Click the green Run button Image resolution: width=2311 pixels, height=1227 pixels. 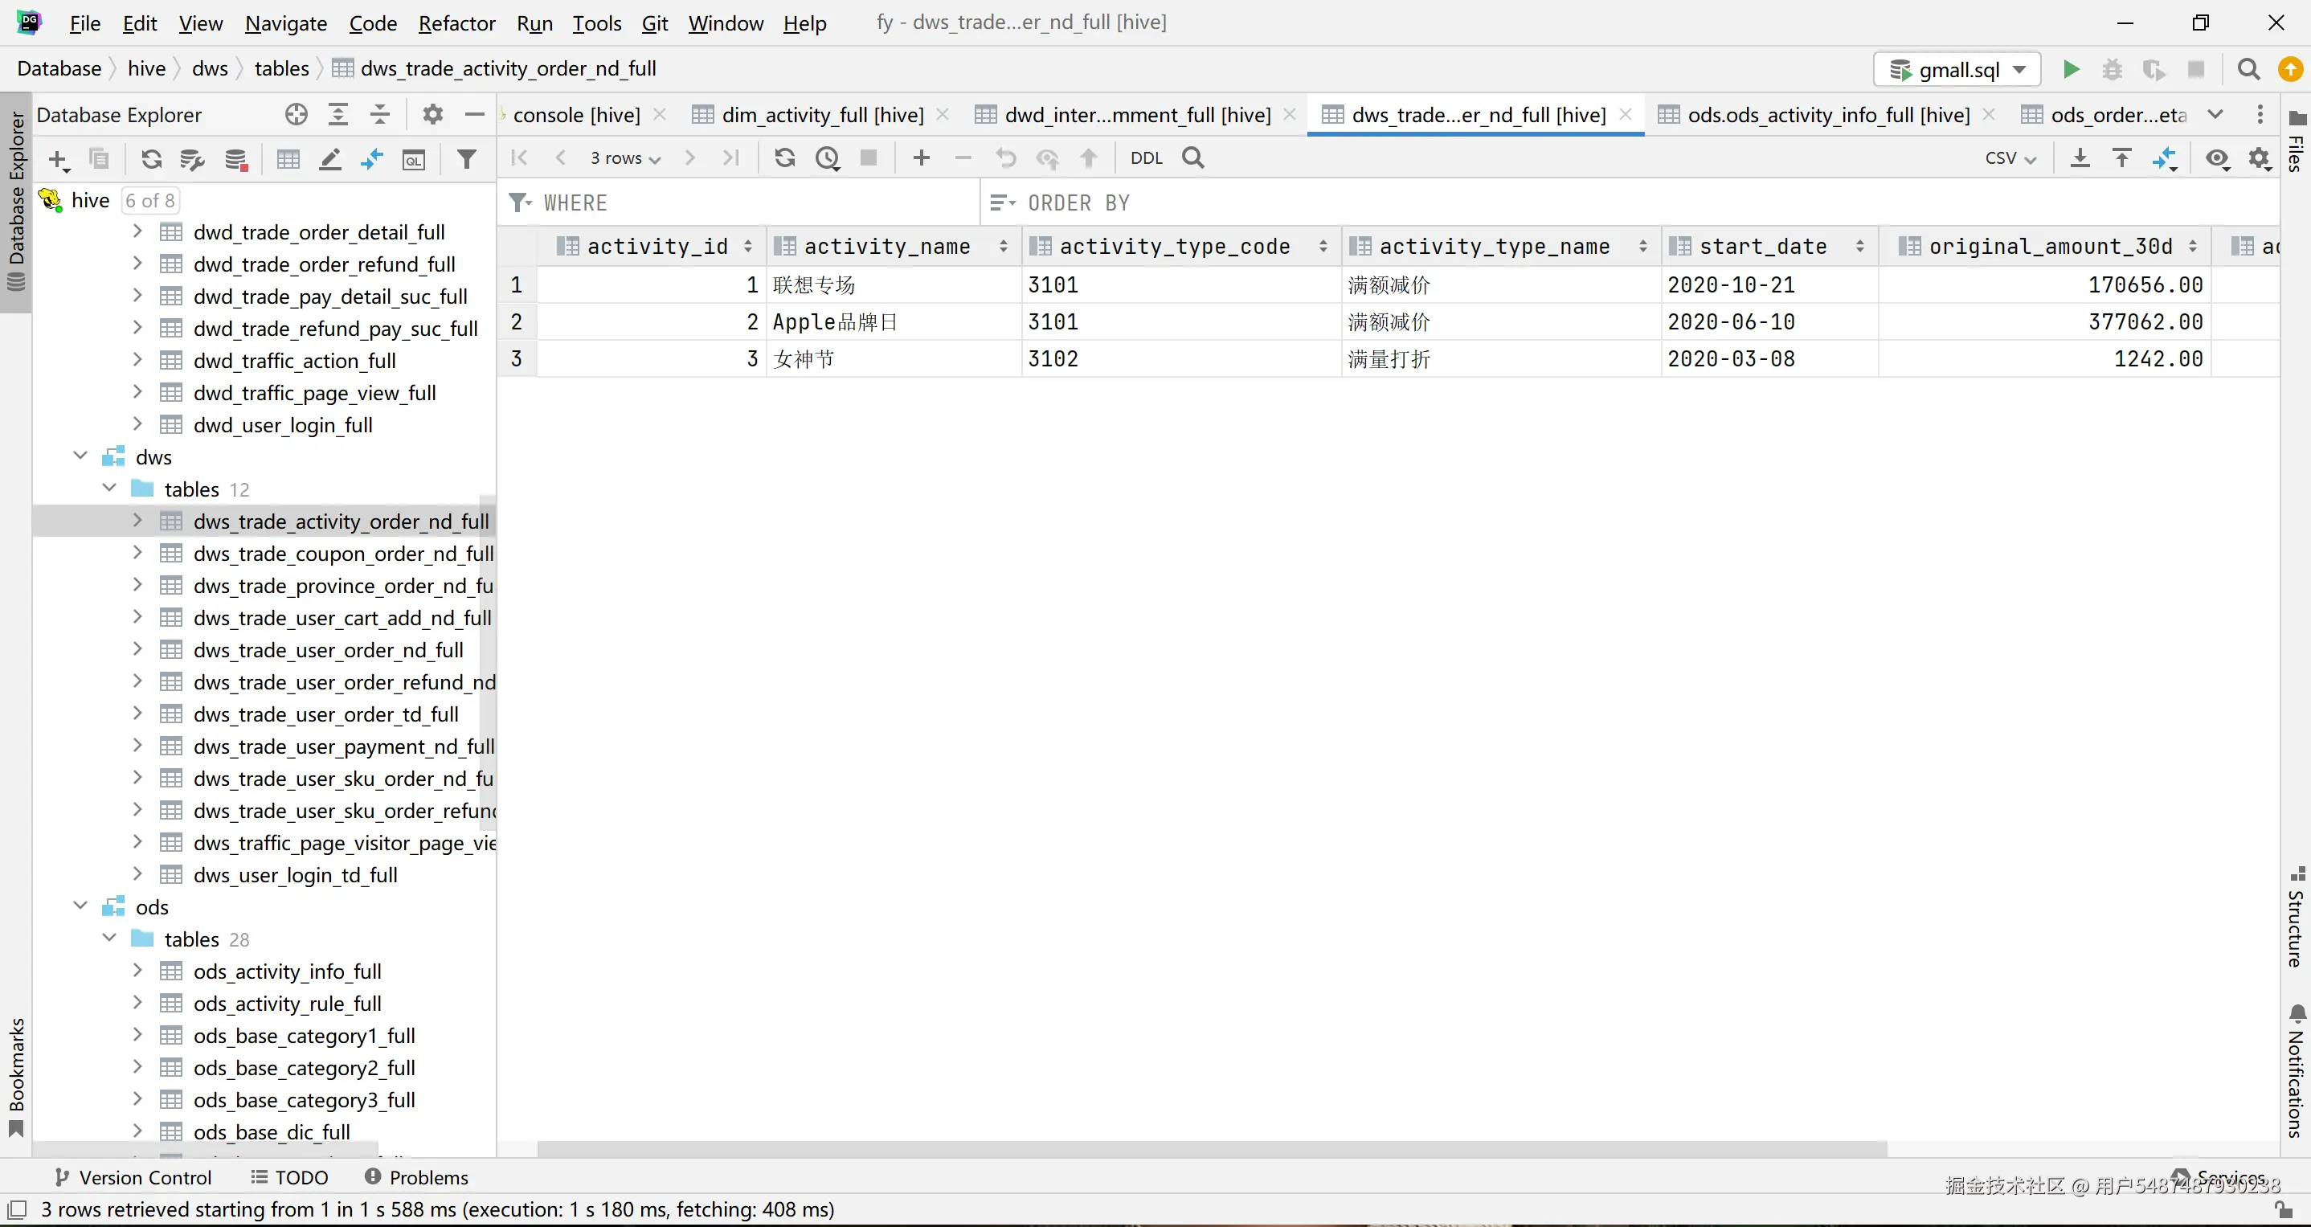click(x=2071, y=69)
